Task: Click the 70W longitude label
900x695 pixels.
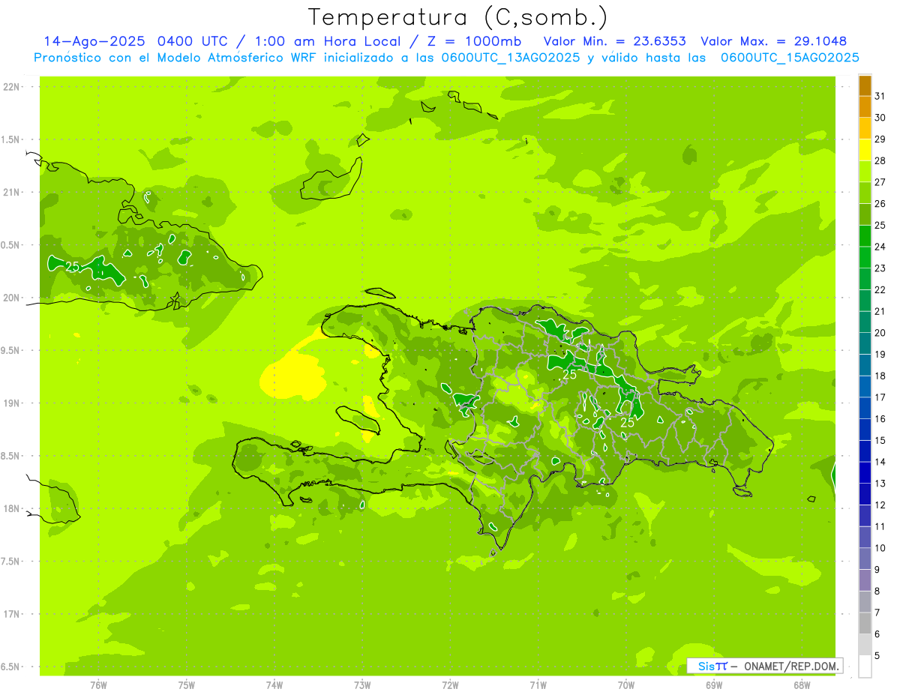Action: point(625,685)
